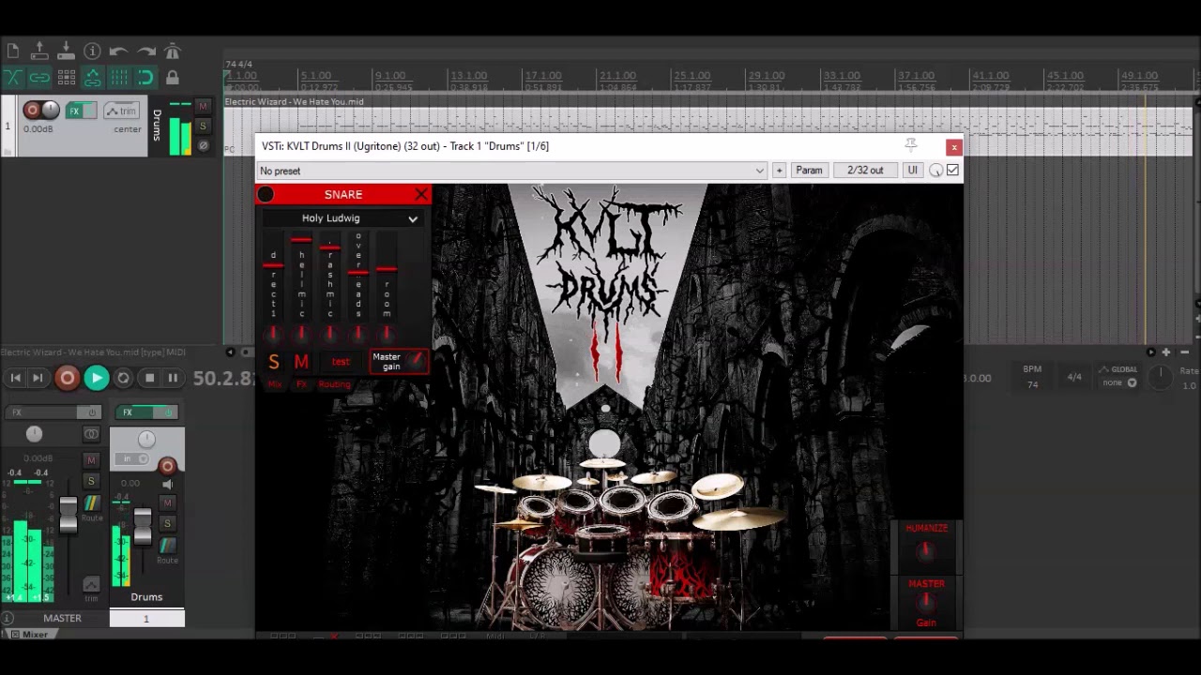Screen dimensions: 1201x675
Task: Click wet/dry mix knob in plugin header
Action: coord(935,171)
